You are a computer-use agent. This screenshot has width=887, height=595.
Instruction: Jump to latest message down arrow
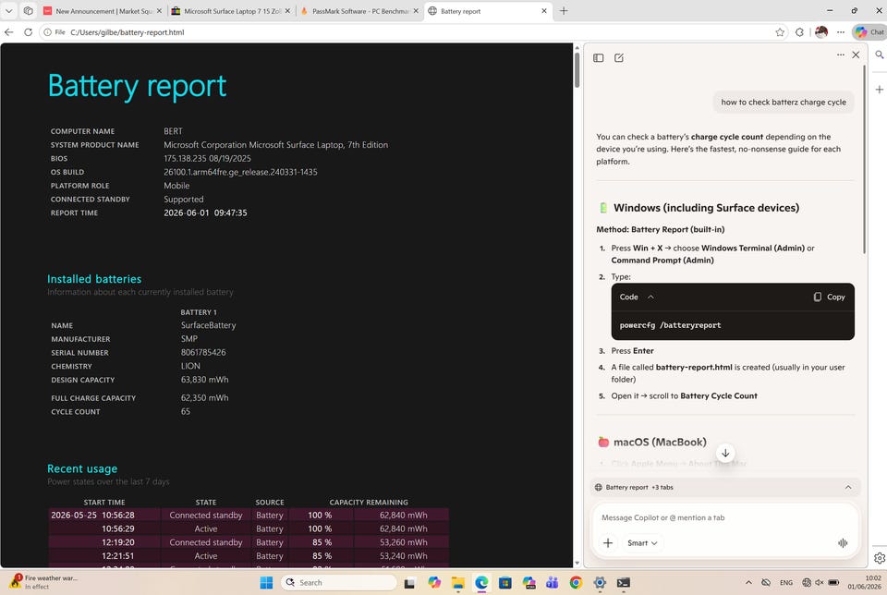(x=725, y=453)
